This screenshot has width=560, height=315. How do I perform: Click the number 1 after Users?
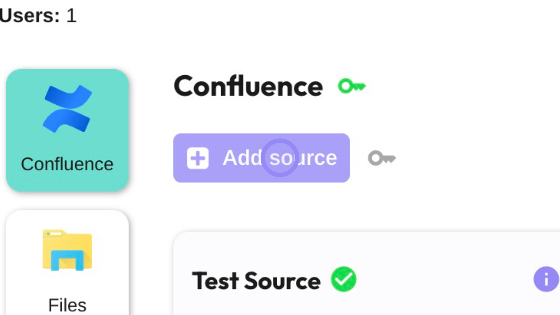click(x=71, y=16)
